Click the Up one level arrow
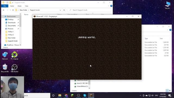The width and height of the screenshot is (174, 98). [x=13, y=10]
